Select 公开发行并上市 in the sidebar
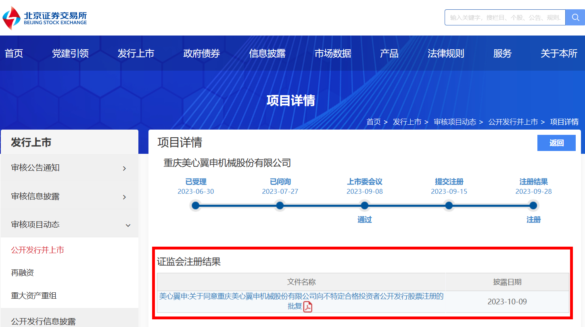585x327 pixels. pyautogui.click(x=38, y=250)
